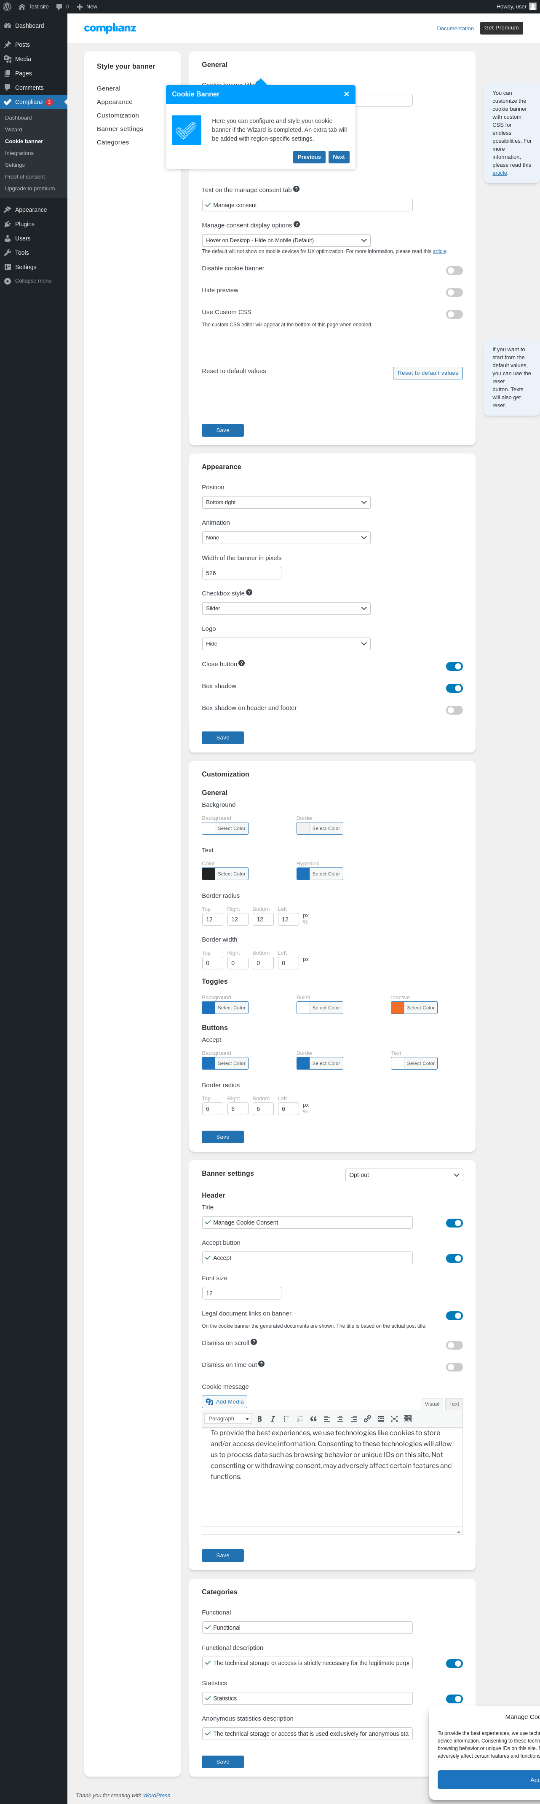Viewport: 540px width, 1804px height.
Task: Click the Add Media button
Action: (224, 1401)
